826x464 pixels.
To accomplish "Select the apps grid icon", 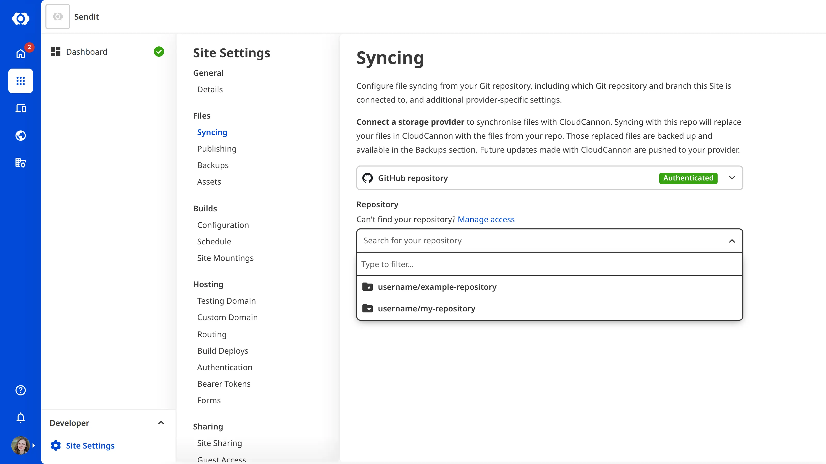I will [21, 81].
